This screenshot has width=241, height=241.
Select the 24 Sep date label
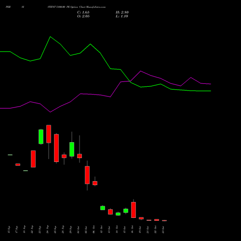pos(47,229)
